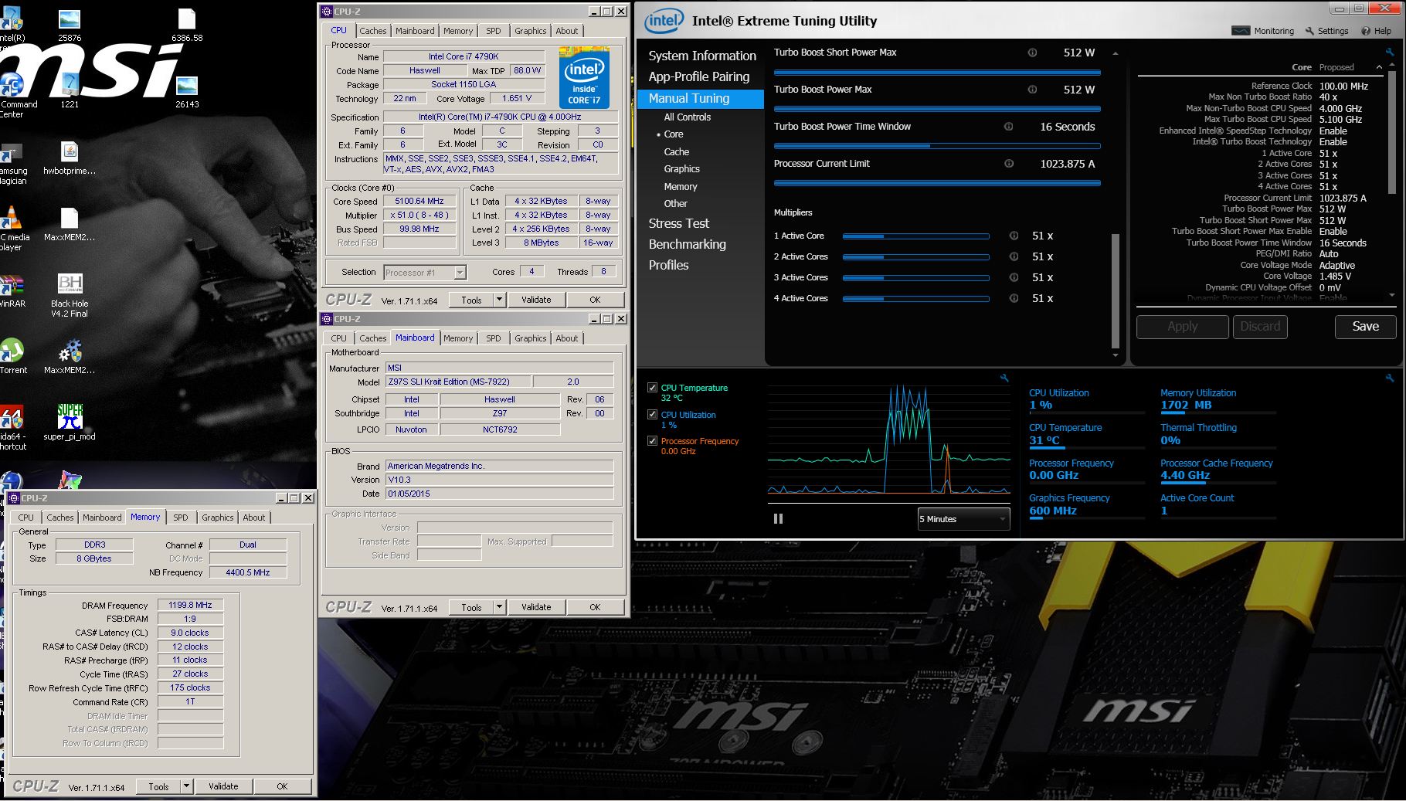
Task: Open Processor #1 selection dropdown
Action: pyautogui.click(x=425, y=272)
